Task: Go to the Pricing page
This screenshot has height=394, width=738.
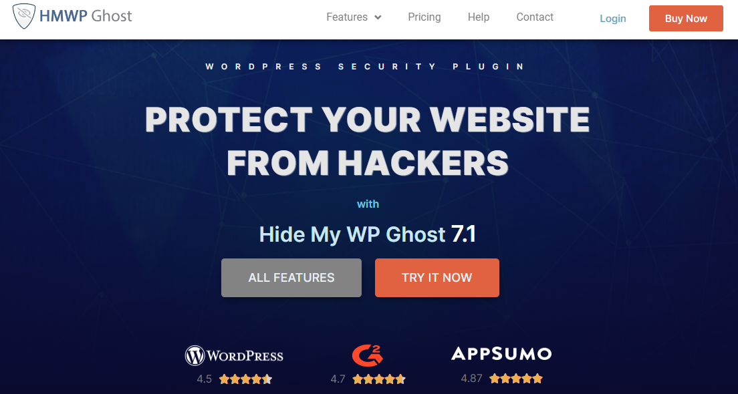Action: coord(424,17)
